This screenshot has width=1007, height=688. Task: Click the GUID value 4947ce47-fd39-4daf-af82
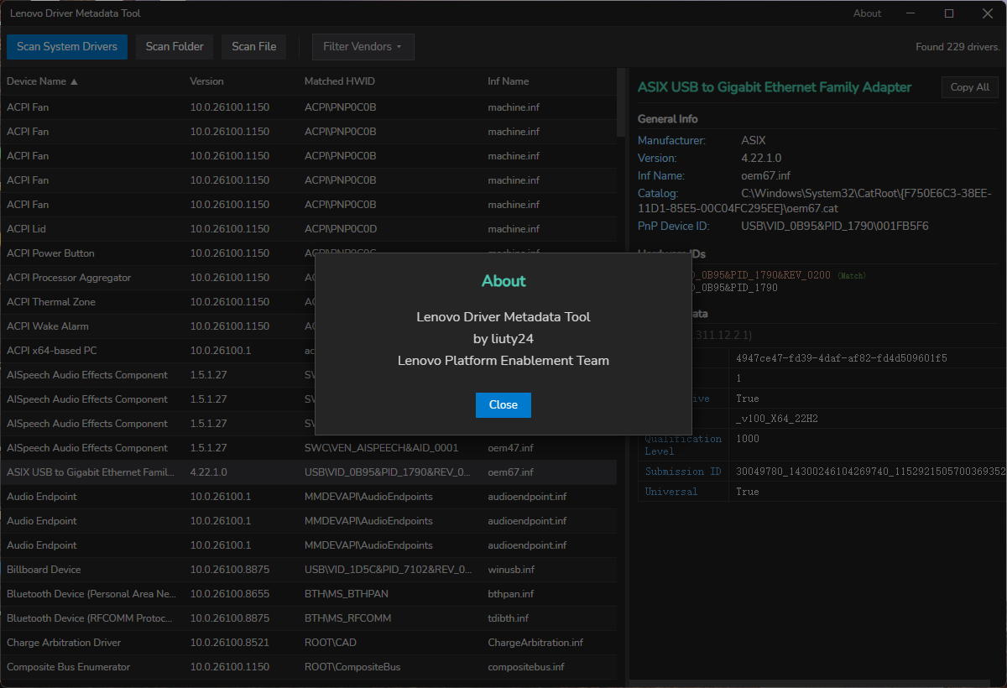click(x=842, y=358)
